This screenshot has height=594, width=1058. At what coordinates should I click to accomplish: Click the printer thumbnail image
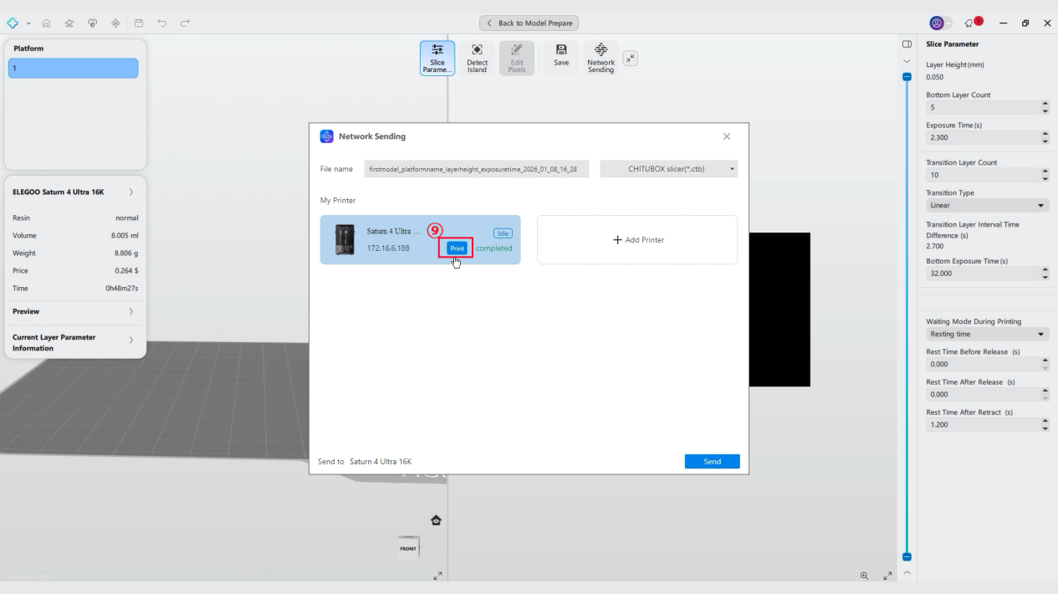[x=343, y=240]
